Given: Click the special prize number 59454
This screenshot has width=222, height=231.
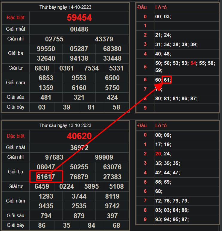Looking at the screenshot, I should 79,17.
